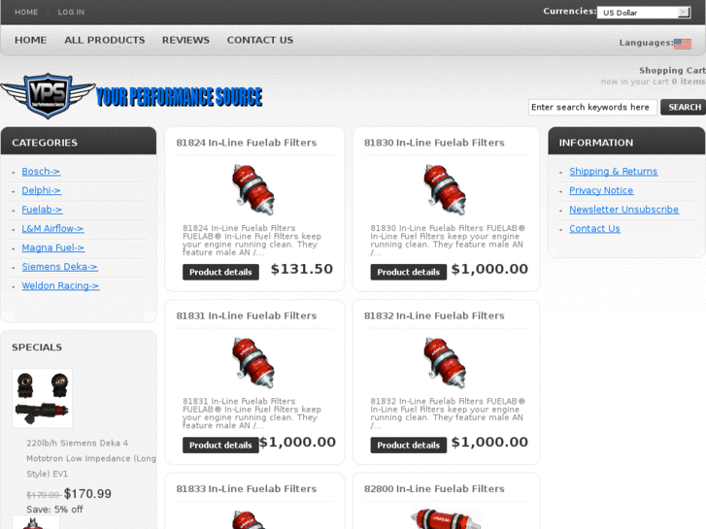Click Product details for the 81830 filter

tap(409, 272)
